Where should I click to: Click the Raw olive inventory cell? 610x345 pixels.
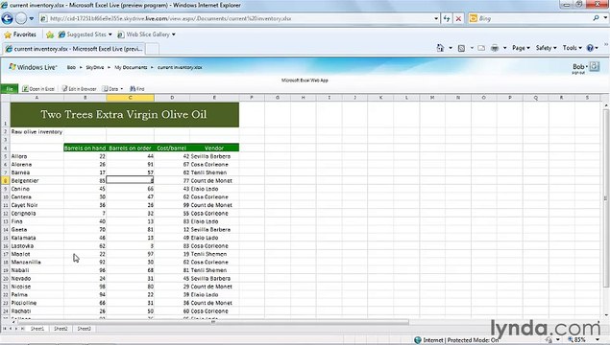pyautogui.click(x=37, y=132)
